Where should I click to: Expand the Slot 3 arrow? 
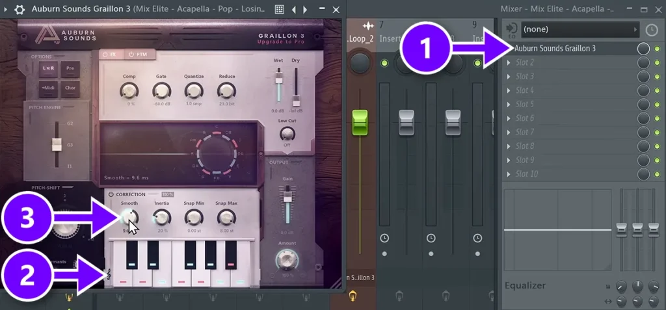509,77
